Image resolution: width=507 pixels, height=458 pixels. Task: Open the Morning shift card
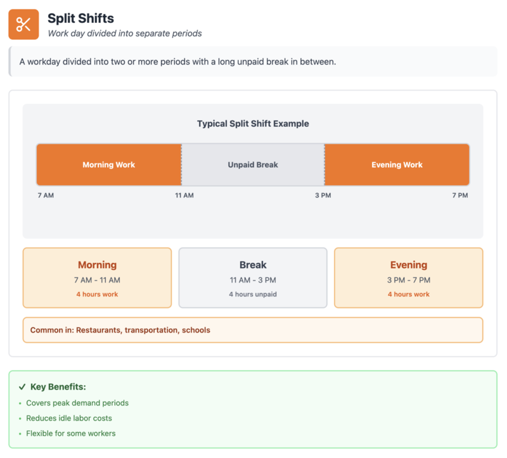coord(97,277)
